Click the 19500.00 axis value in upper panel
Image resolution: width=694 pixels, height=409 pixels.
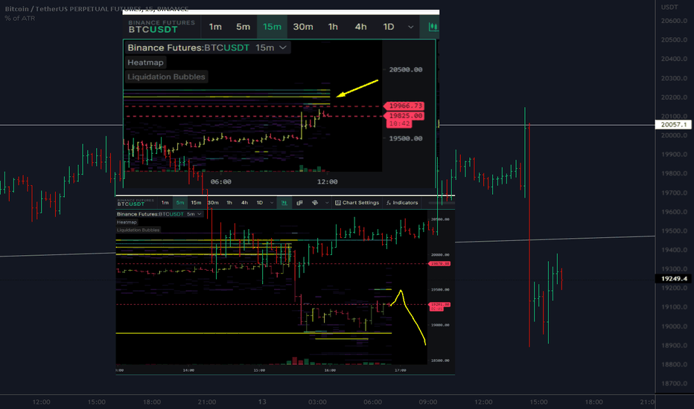[405, 138]
